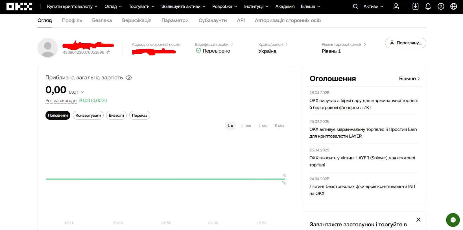This screenshot has width=463, height=230.
Task: Open announcement about LAYER (Solayer) spot listing
Action: 362,161
